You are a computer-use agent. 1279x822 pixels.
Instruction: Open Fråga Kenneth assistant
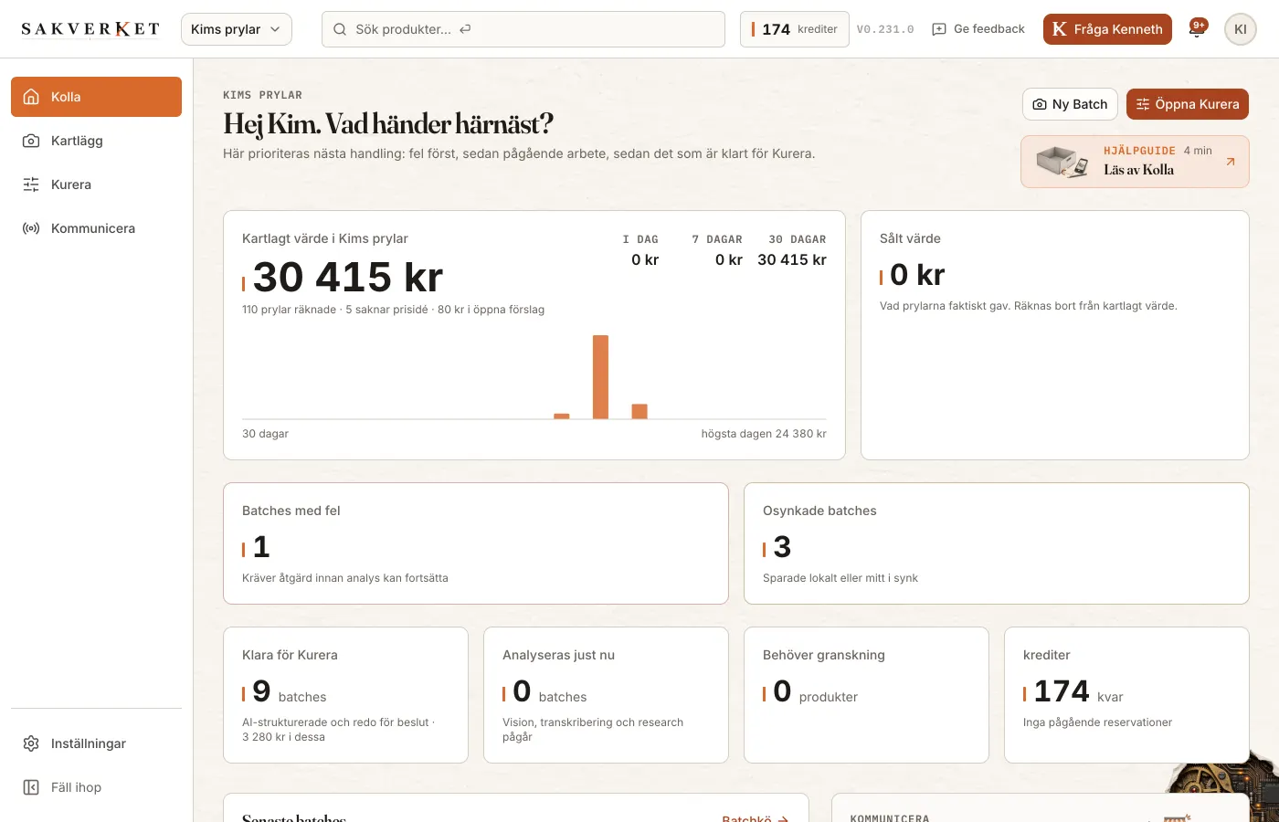click(1107, 29)
